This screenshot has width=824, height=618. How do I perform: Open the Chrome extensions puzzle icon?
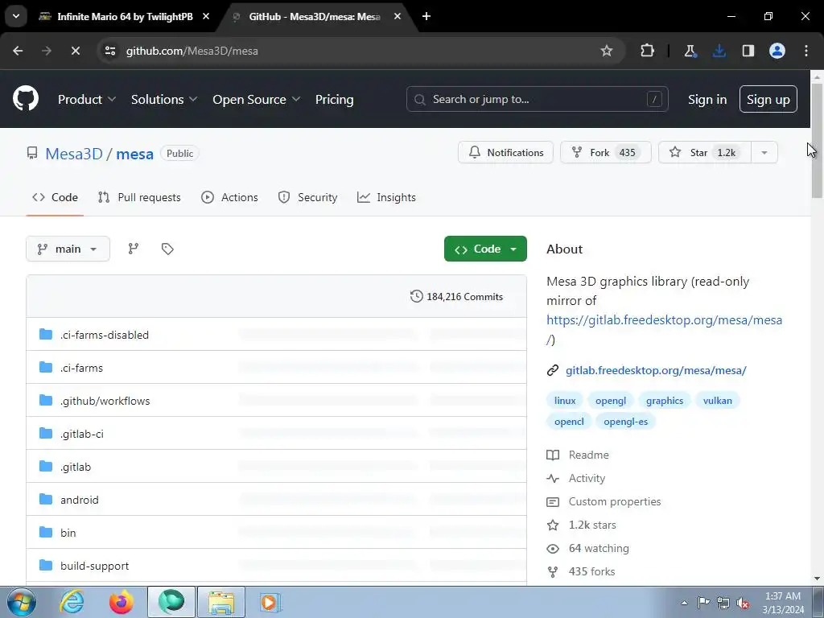pyautogui.click(x=648, y=51)
